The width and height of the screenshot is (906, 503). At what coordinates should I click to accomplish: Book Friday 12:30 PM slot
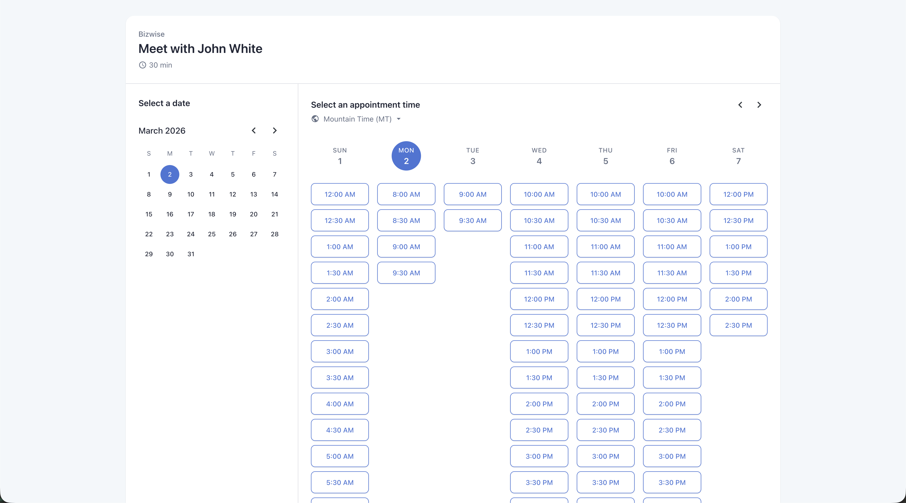coord(672,325)
